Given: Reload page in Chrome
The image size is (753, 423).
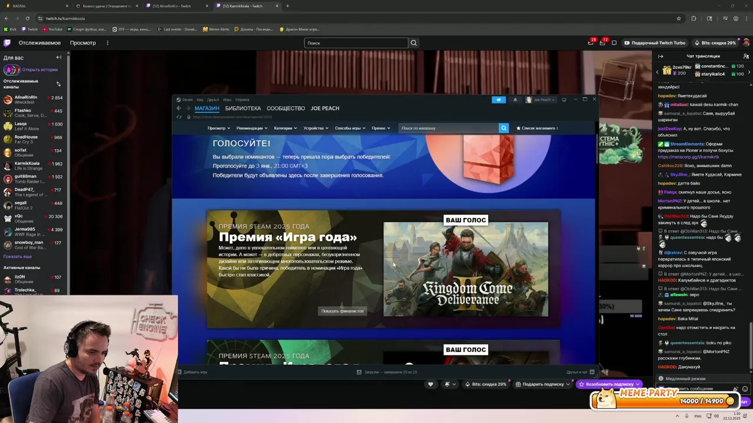Looking at the screenshot, I should pyautogui.click(x=27, y=18).
